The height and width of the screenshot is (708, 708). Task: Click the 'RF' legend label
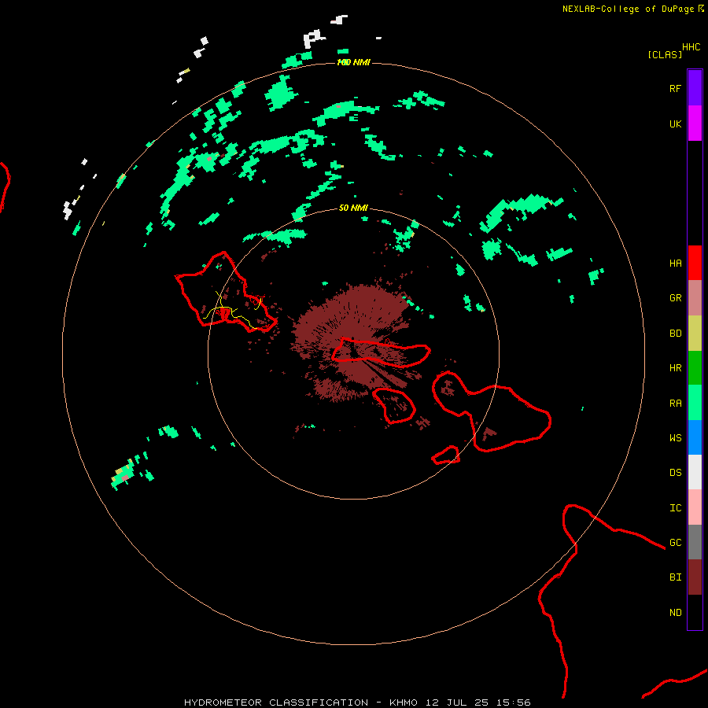675,88
